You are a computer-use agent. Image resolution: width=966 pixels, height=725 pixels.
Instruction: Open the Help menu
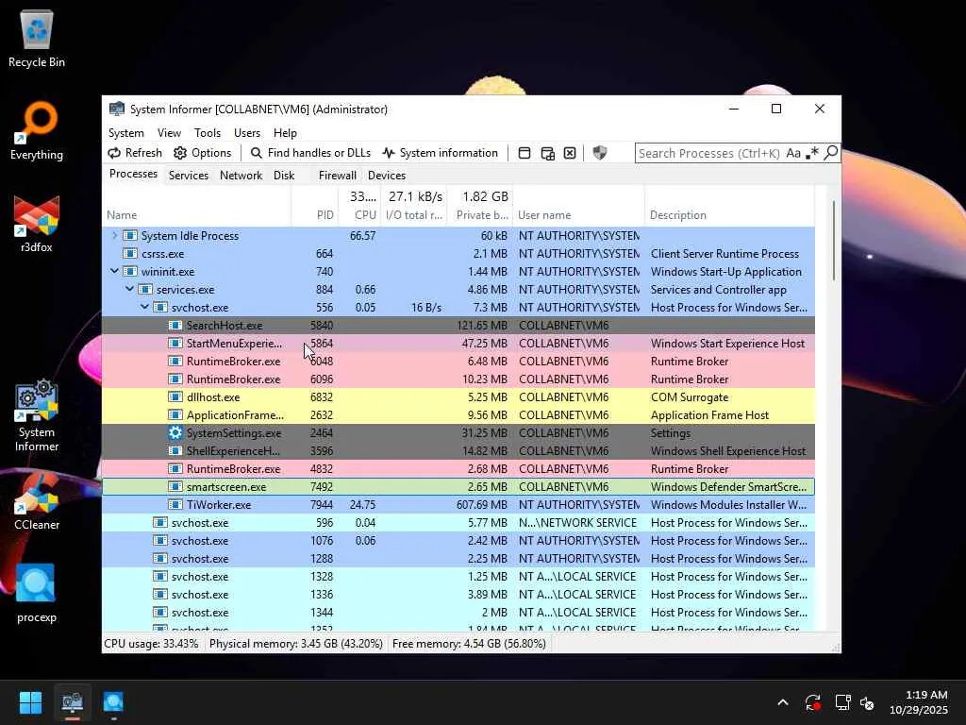coord(285,132)
